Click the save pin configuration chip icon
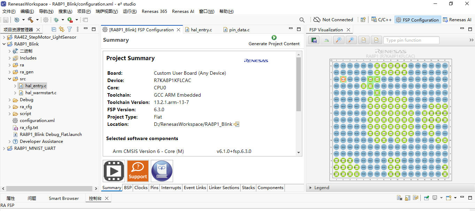Screen dimensions: 475x211 tap(314, 40)
